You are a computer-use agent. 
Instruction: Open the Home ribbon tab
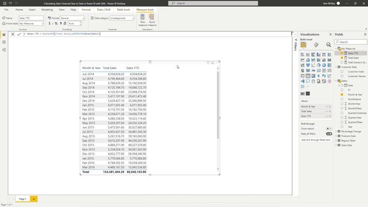[19, 10]
